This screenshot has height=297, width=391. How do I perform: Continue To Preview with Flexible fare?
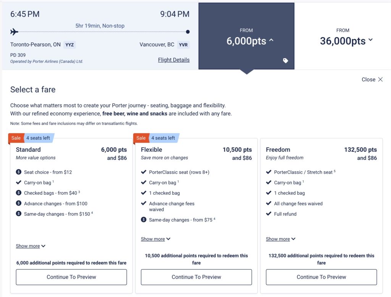point(196,277)
